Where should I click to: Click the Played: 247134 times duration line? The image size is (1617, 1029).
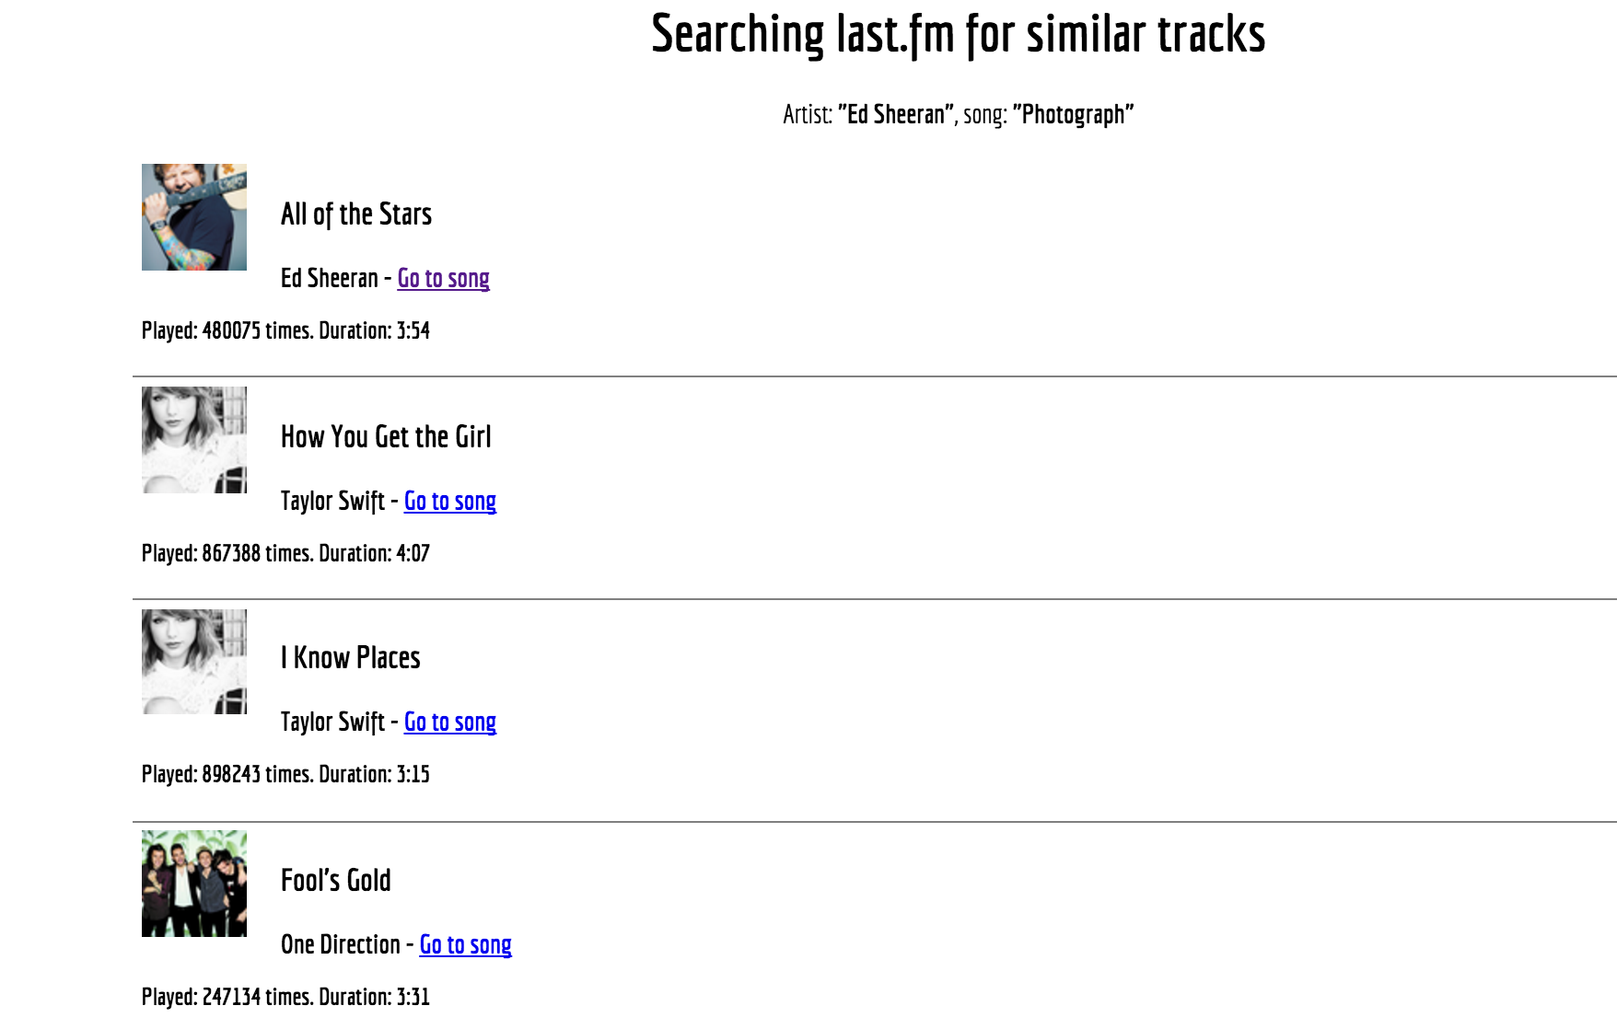pos(285,997)
